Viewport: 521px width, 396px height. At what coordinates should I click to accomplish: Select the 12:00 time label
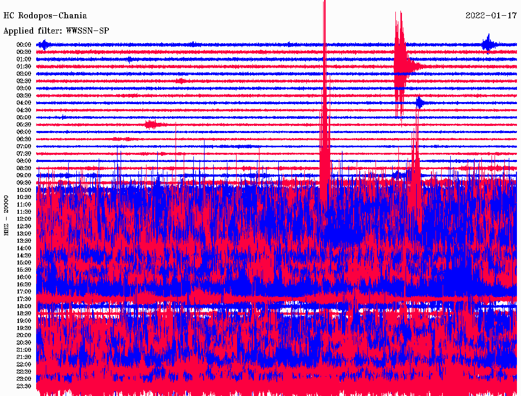click(x=24, y=219)
